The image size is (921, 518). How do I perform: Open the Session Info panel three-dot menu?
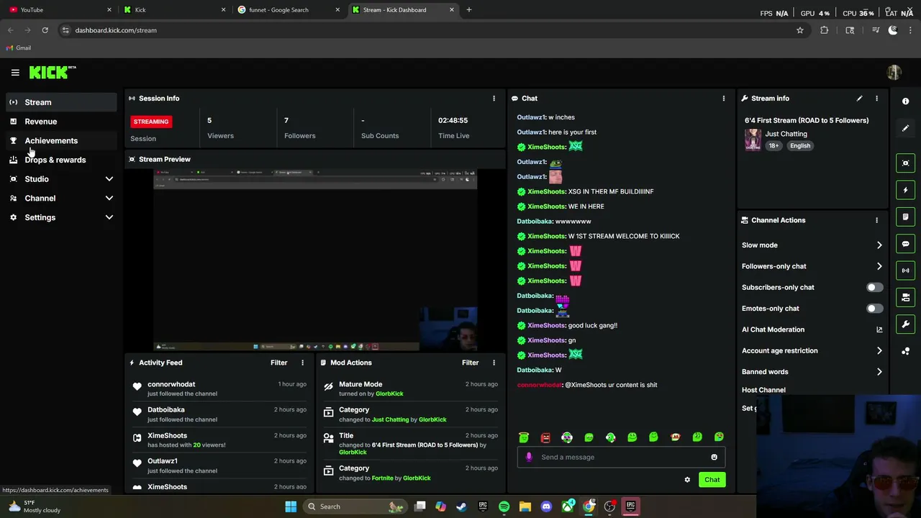[494, 99]
